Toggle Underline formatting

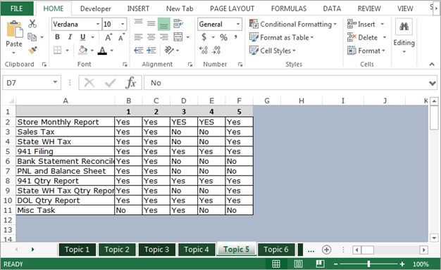coord(82,37)
